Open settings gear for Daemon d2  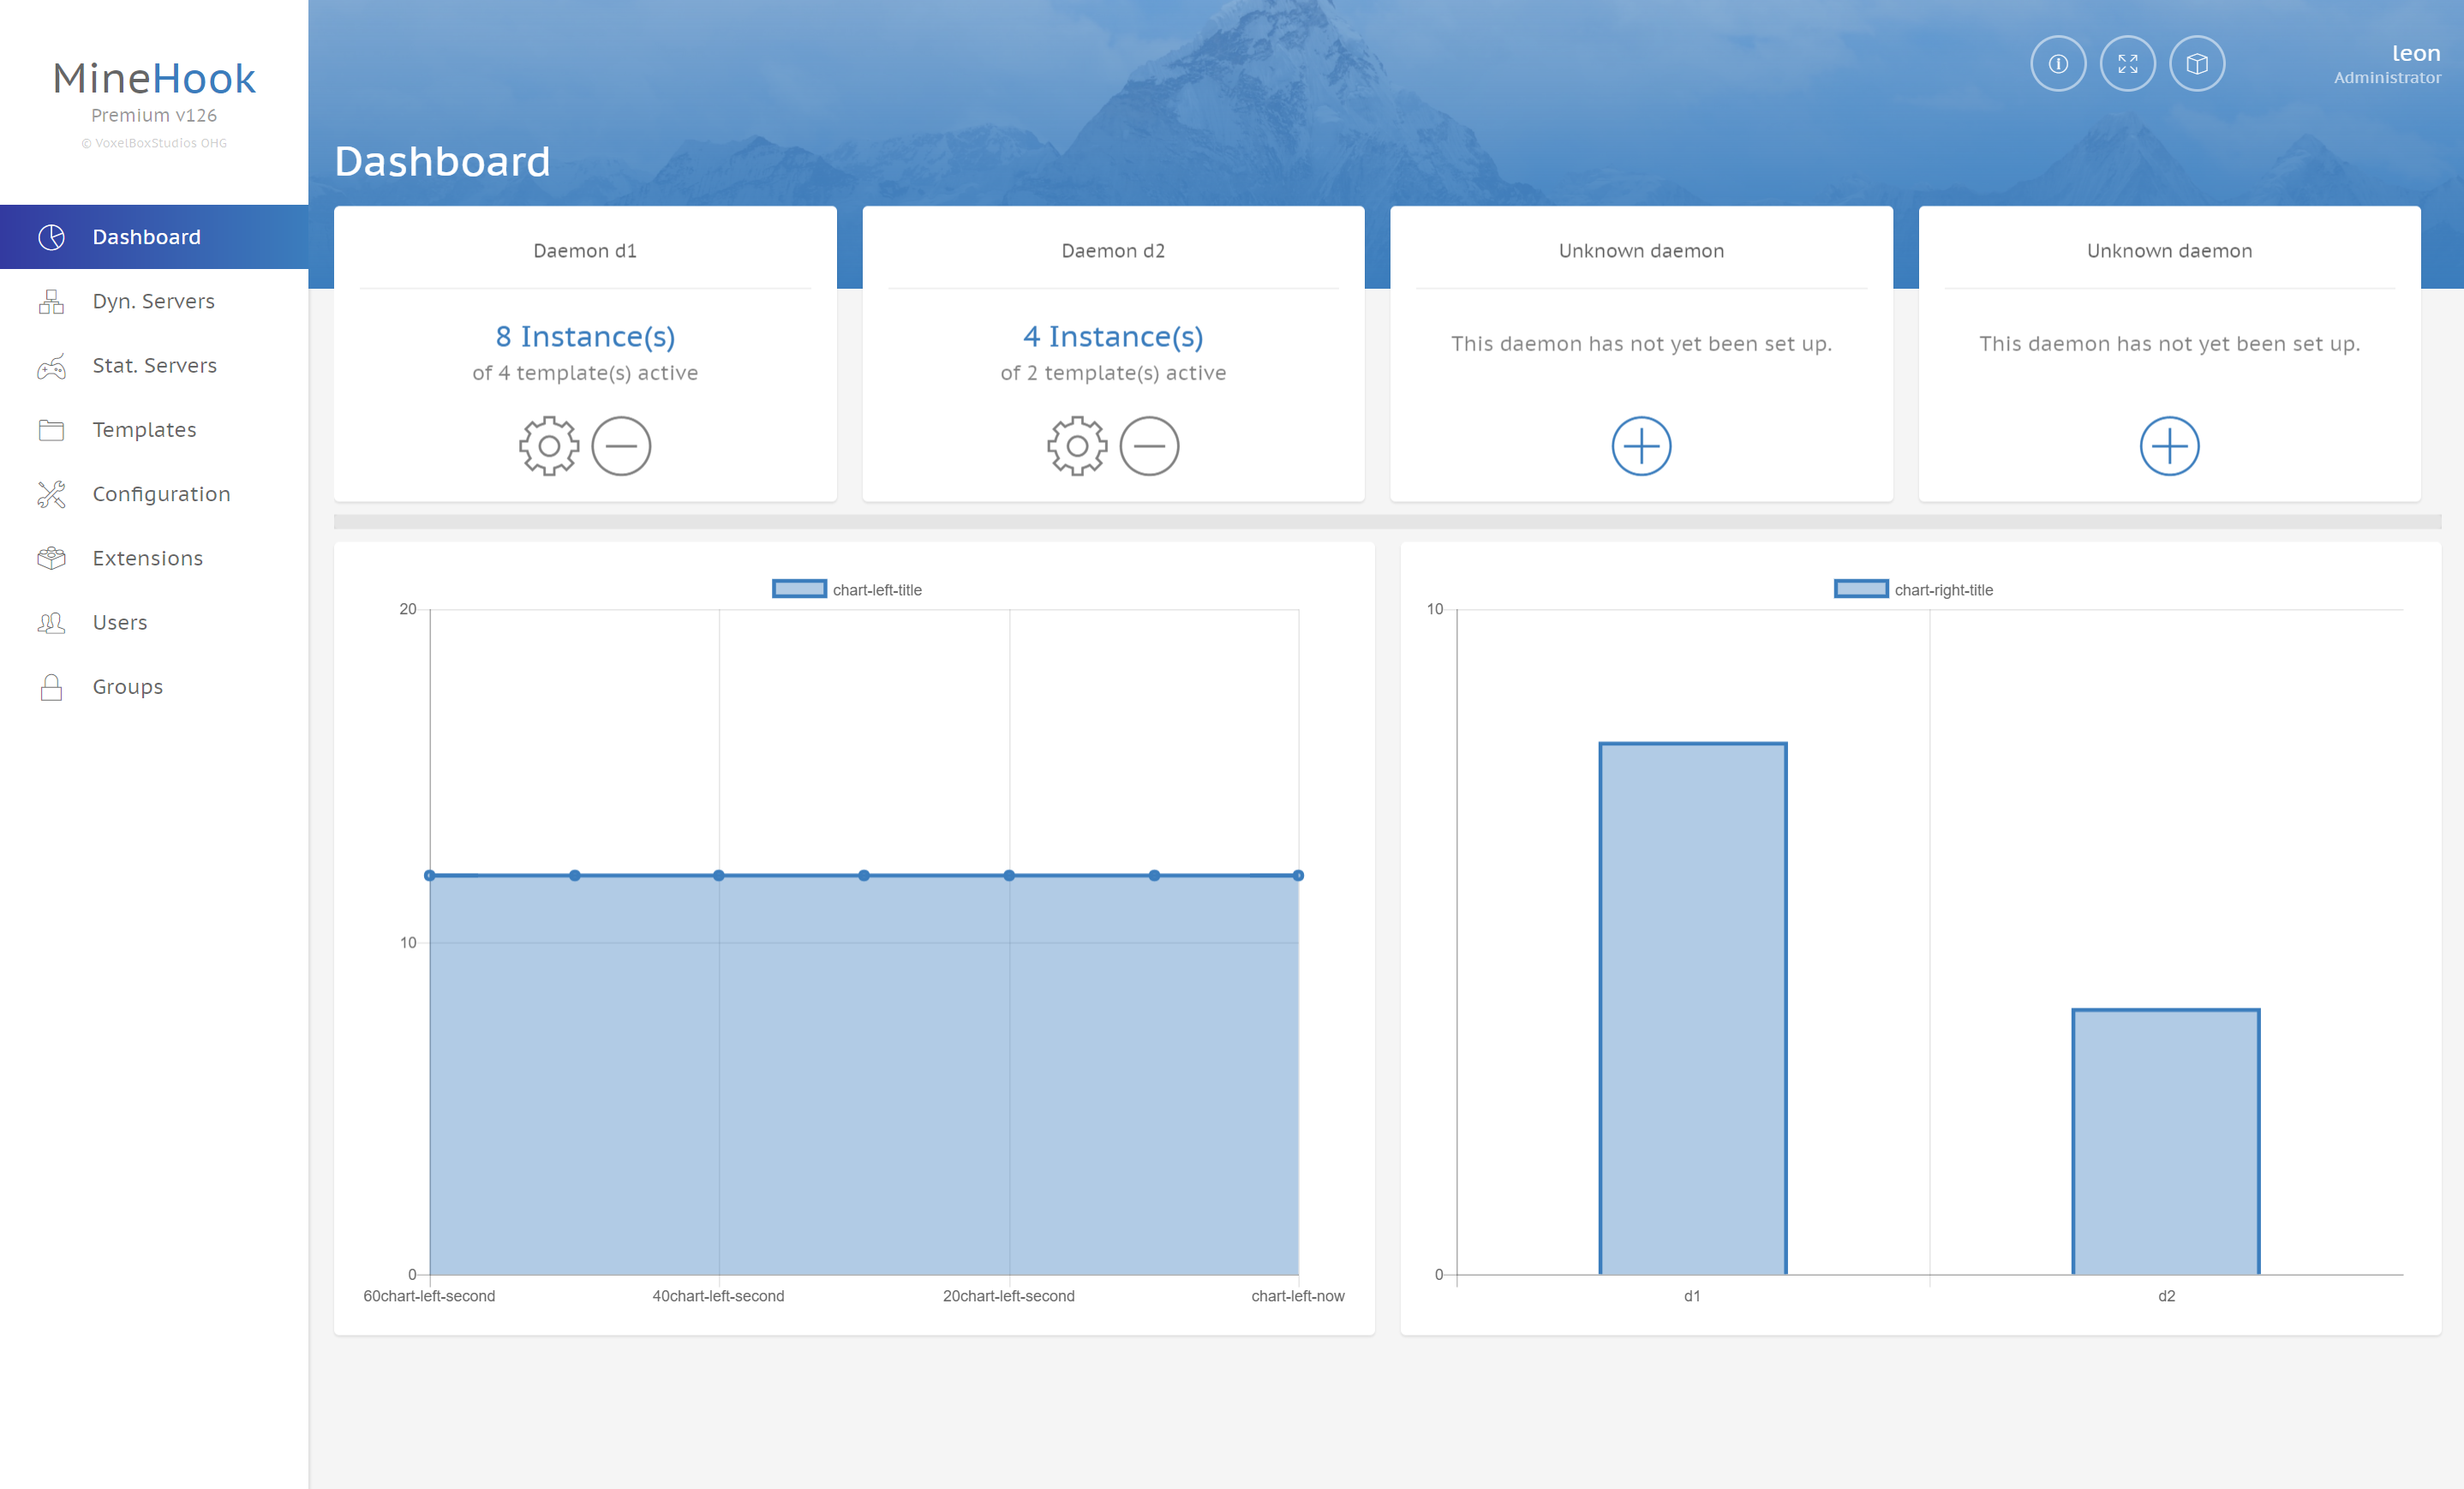coord(1077,446)
